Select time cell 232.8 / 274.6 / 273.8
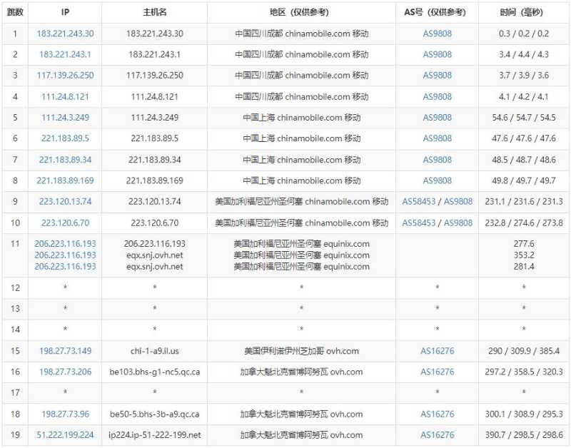The width and height of the screenshot is (571, 448). (x=524, y=223)
